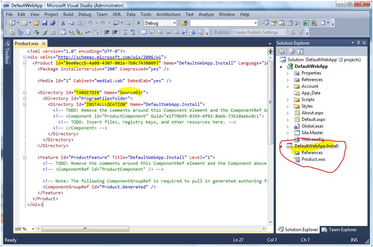Open the Properties Window toolbar icon
Viewport: 373px width, 247px height.
tap(274, 23)
